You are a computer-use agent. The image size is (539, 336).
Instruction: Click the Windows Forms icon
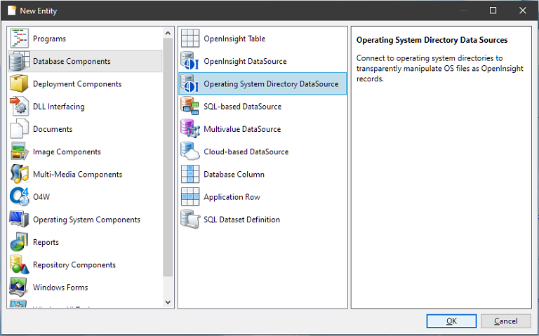pos(19,287)
